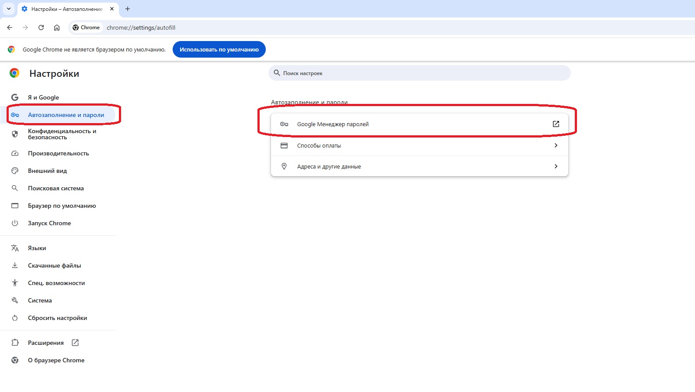The image size is (695, 392).
Task: Go to Внешний вид settings
Action: point(47,171)
